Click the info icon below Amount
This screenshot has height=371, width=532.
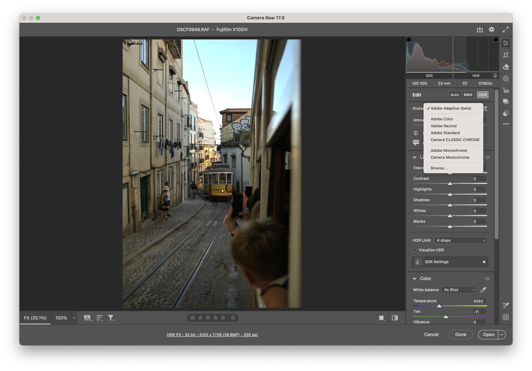point(416,133)
